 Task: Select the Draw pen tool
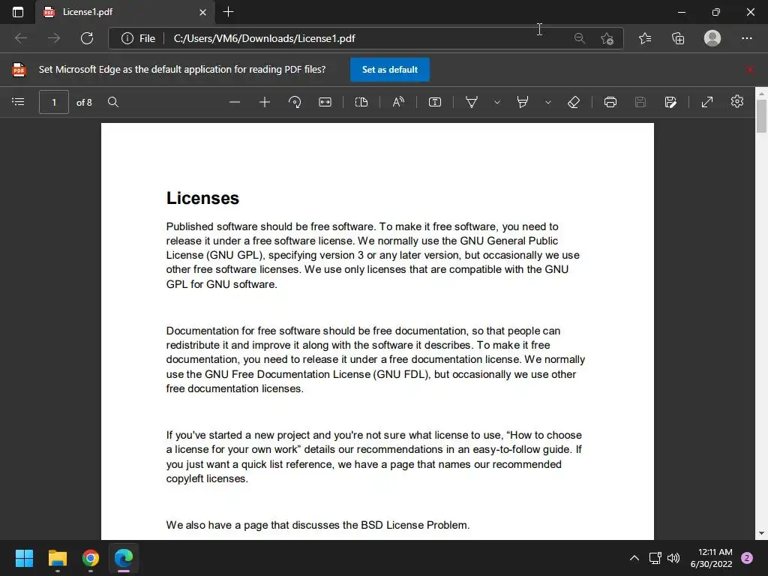(x=472, y=102)
